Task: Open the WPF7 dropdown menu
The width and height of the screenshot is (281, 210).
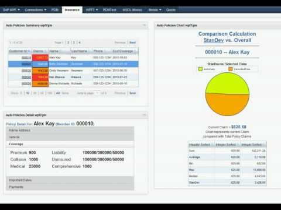Action: pos(92,10)
